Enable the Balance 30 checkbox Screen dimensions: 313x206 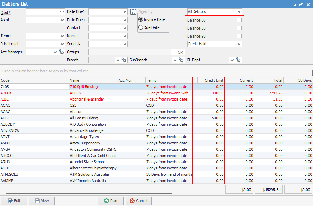239,20
